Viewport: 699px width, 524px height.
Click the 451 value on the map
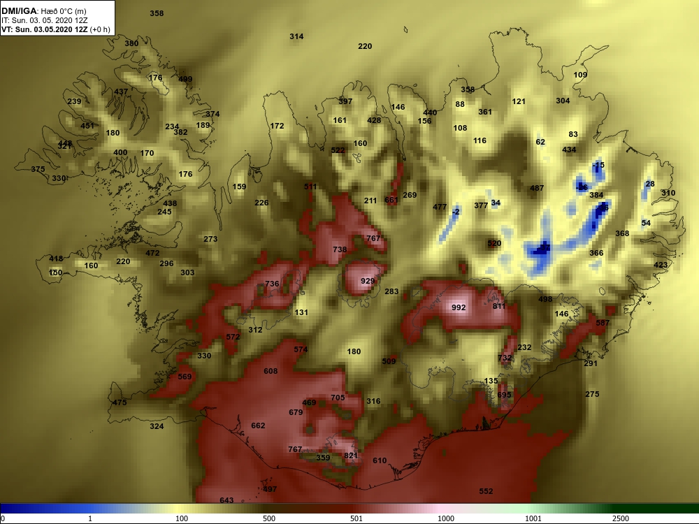point(87,126)
